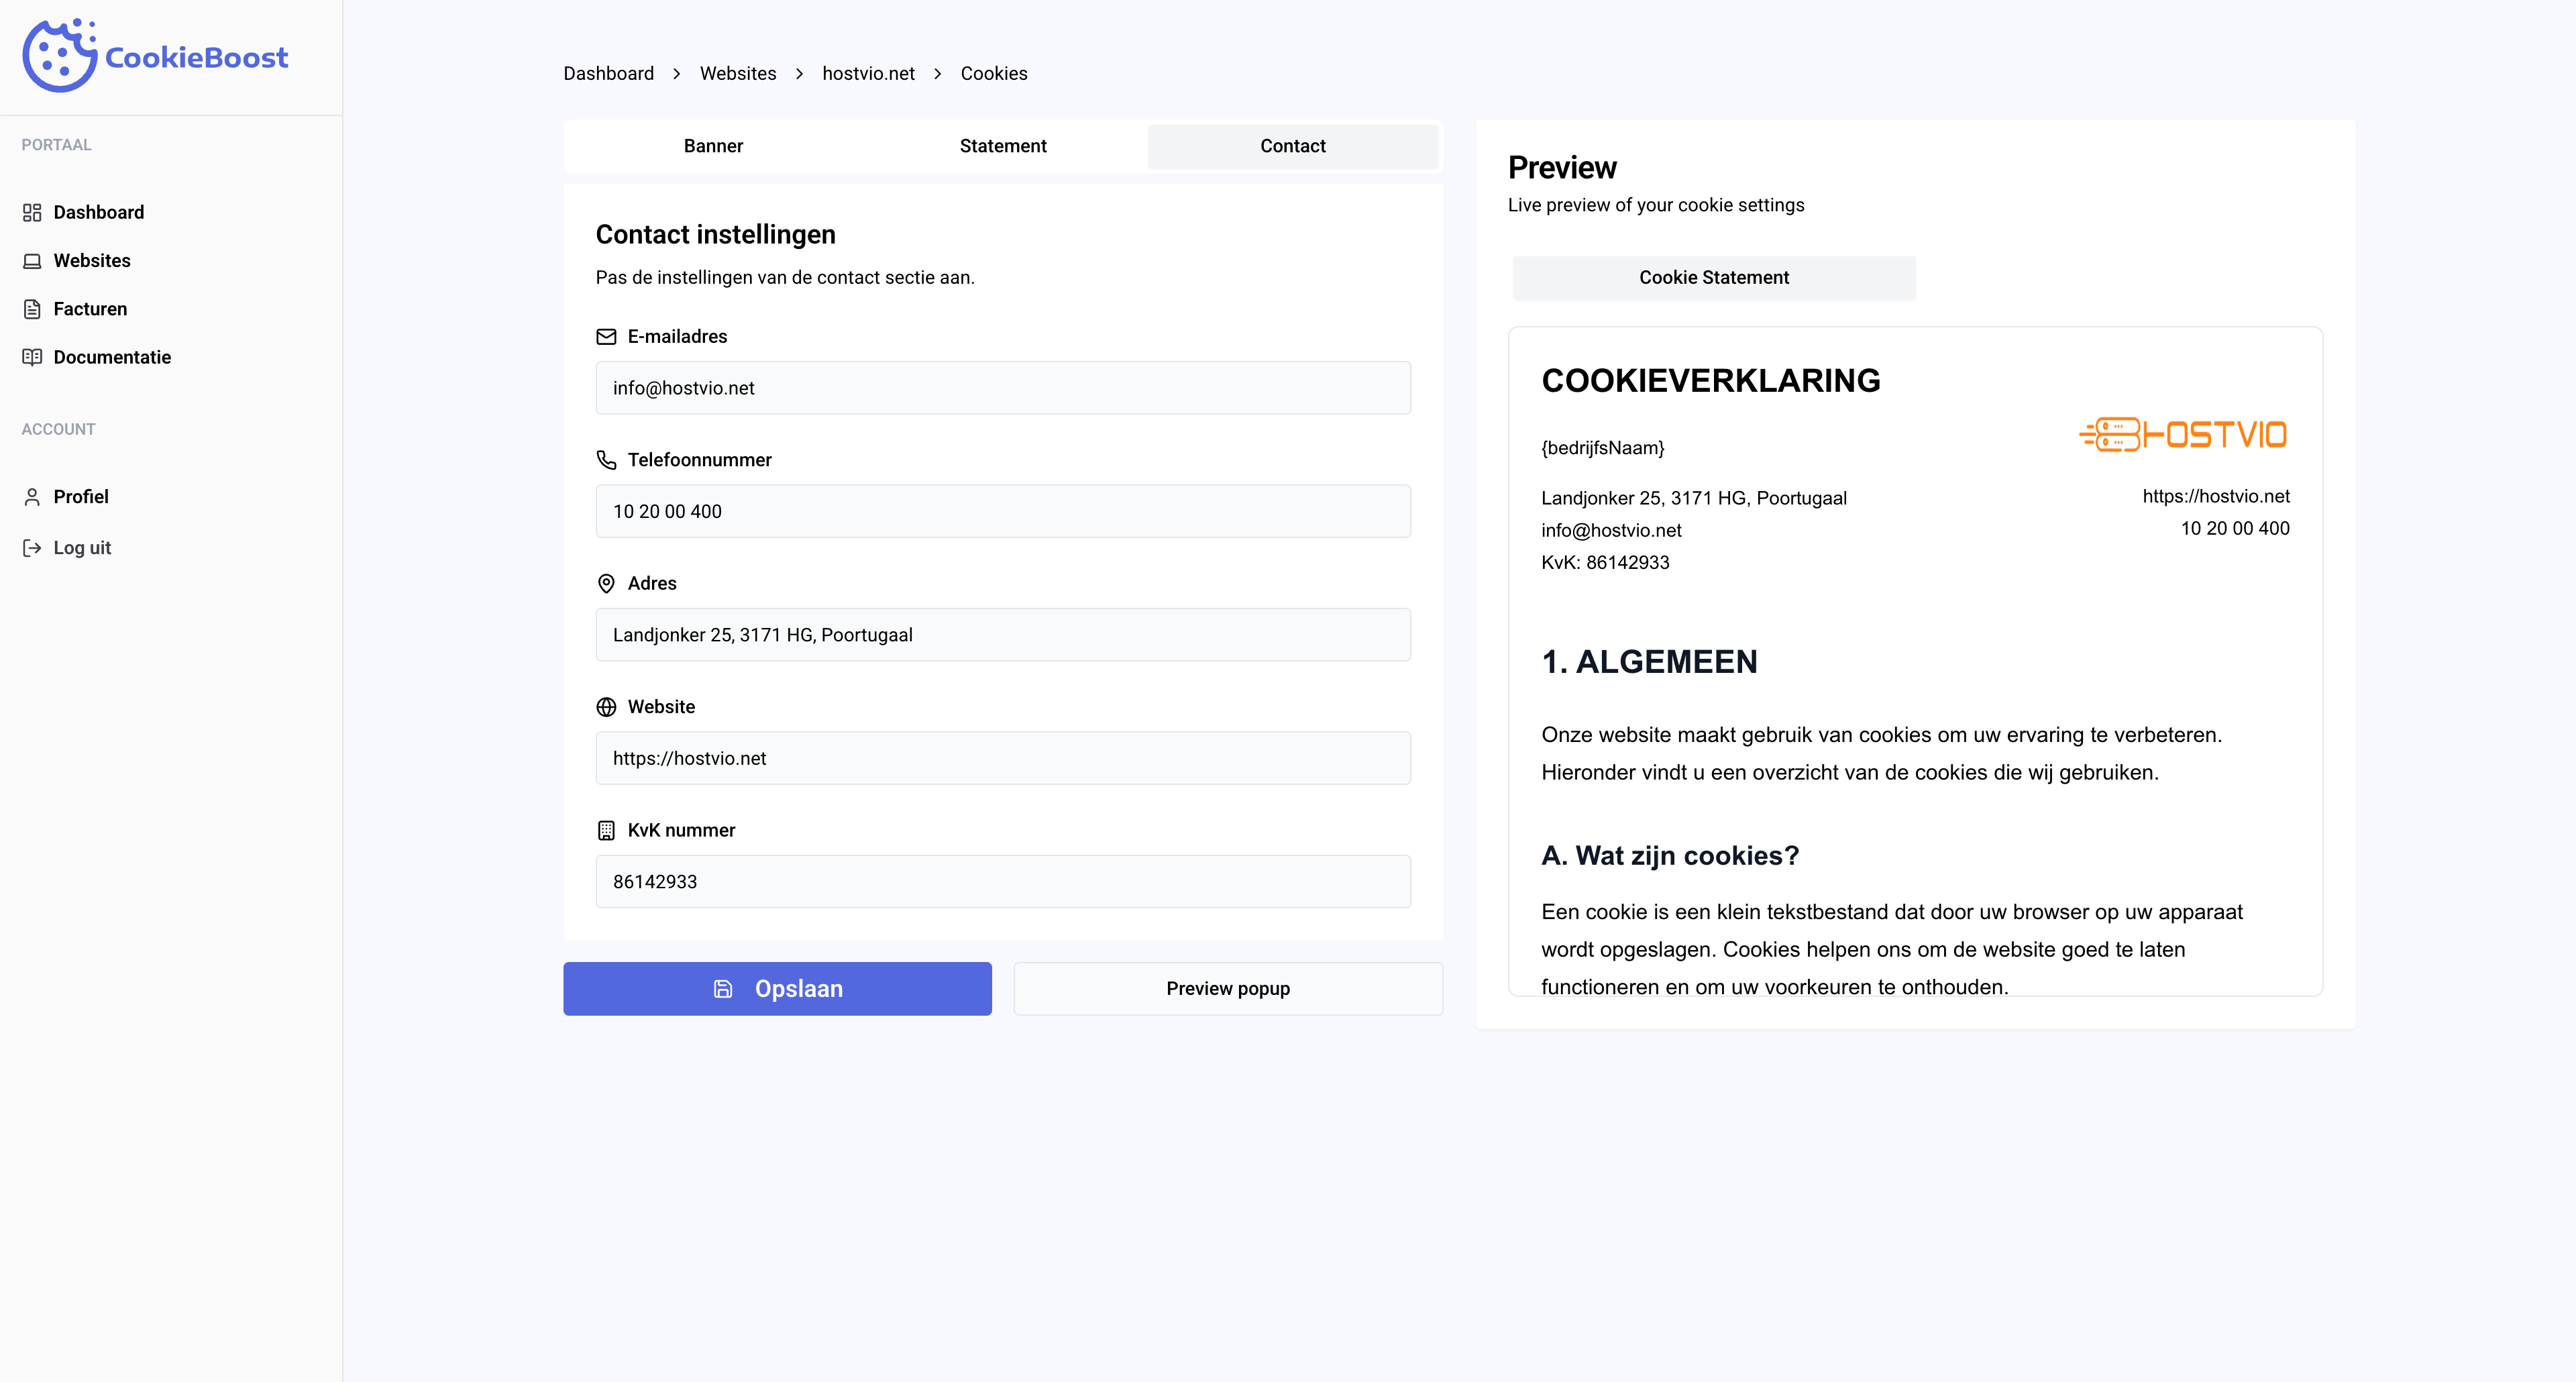
Task: Open Websites via its sidebar icon
Action: [32, 260]
